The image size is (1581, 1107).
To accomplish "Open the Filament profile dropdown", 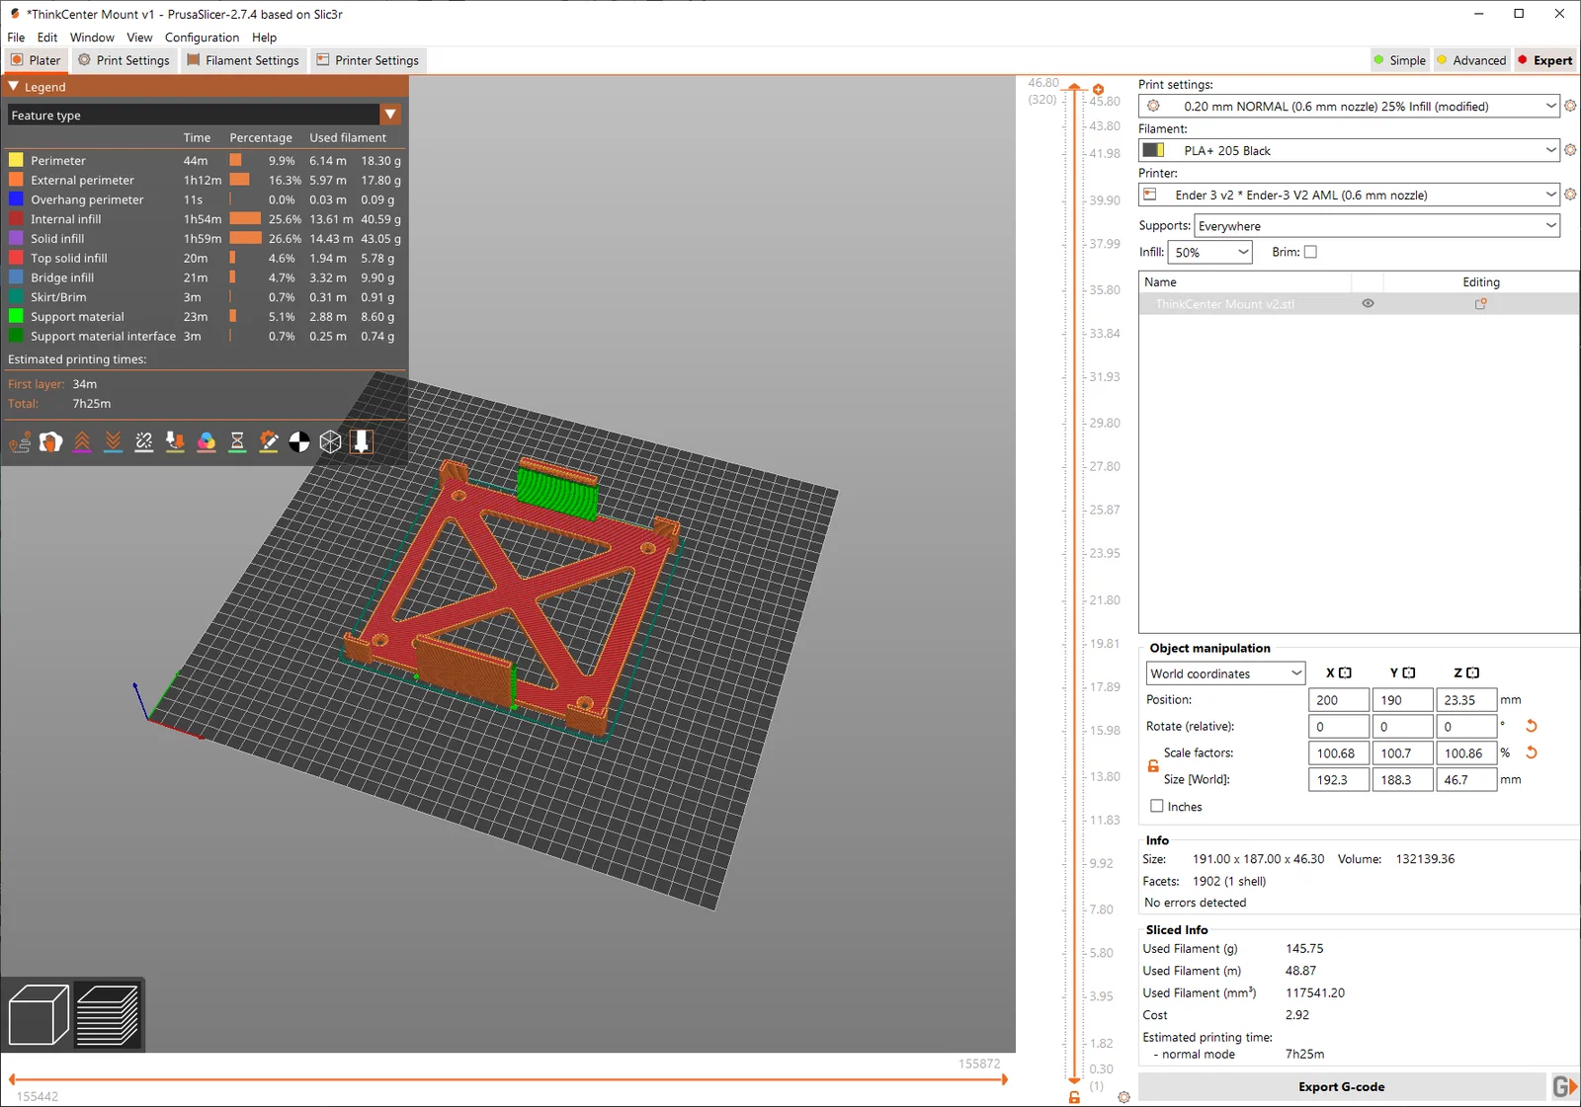I will click(1349, 150).
